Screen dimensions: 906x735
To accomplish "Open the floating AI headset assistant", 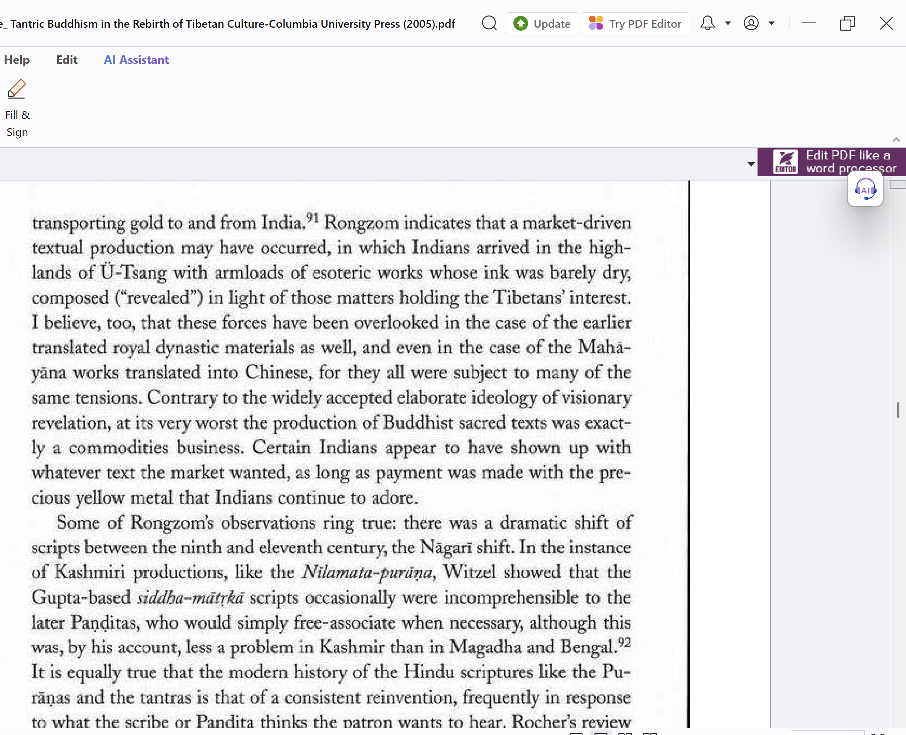I will pyautogui.click(x=865, y=190).
